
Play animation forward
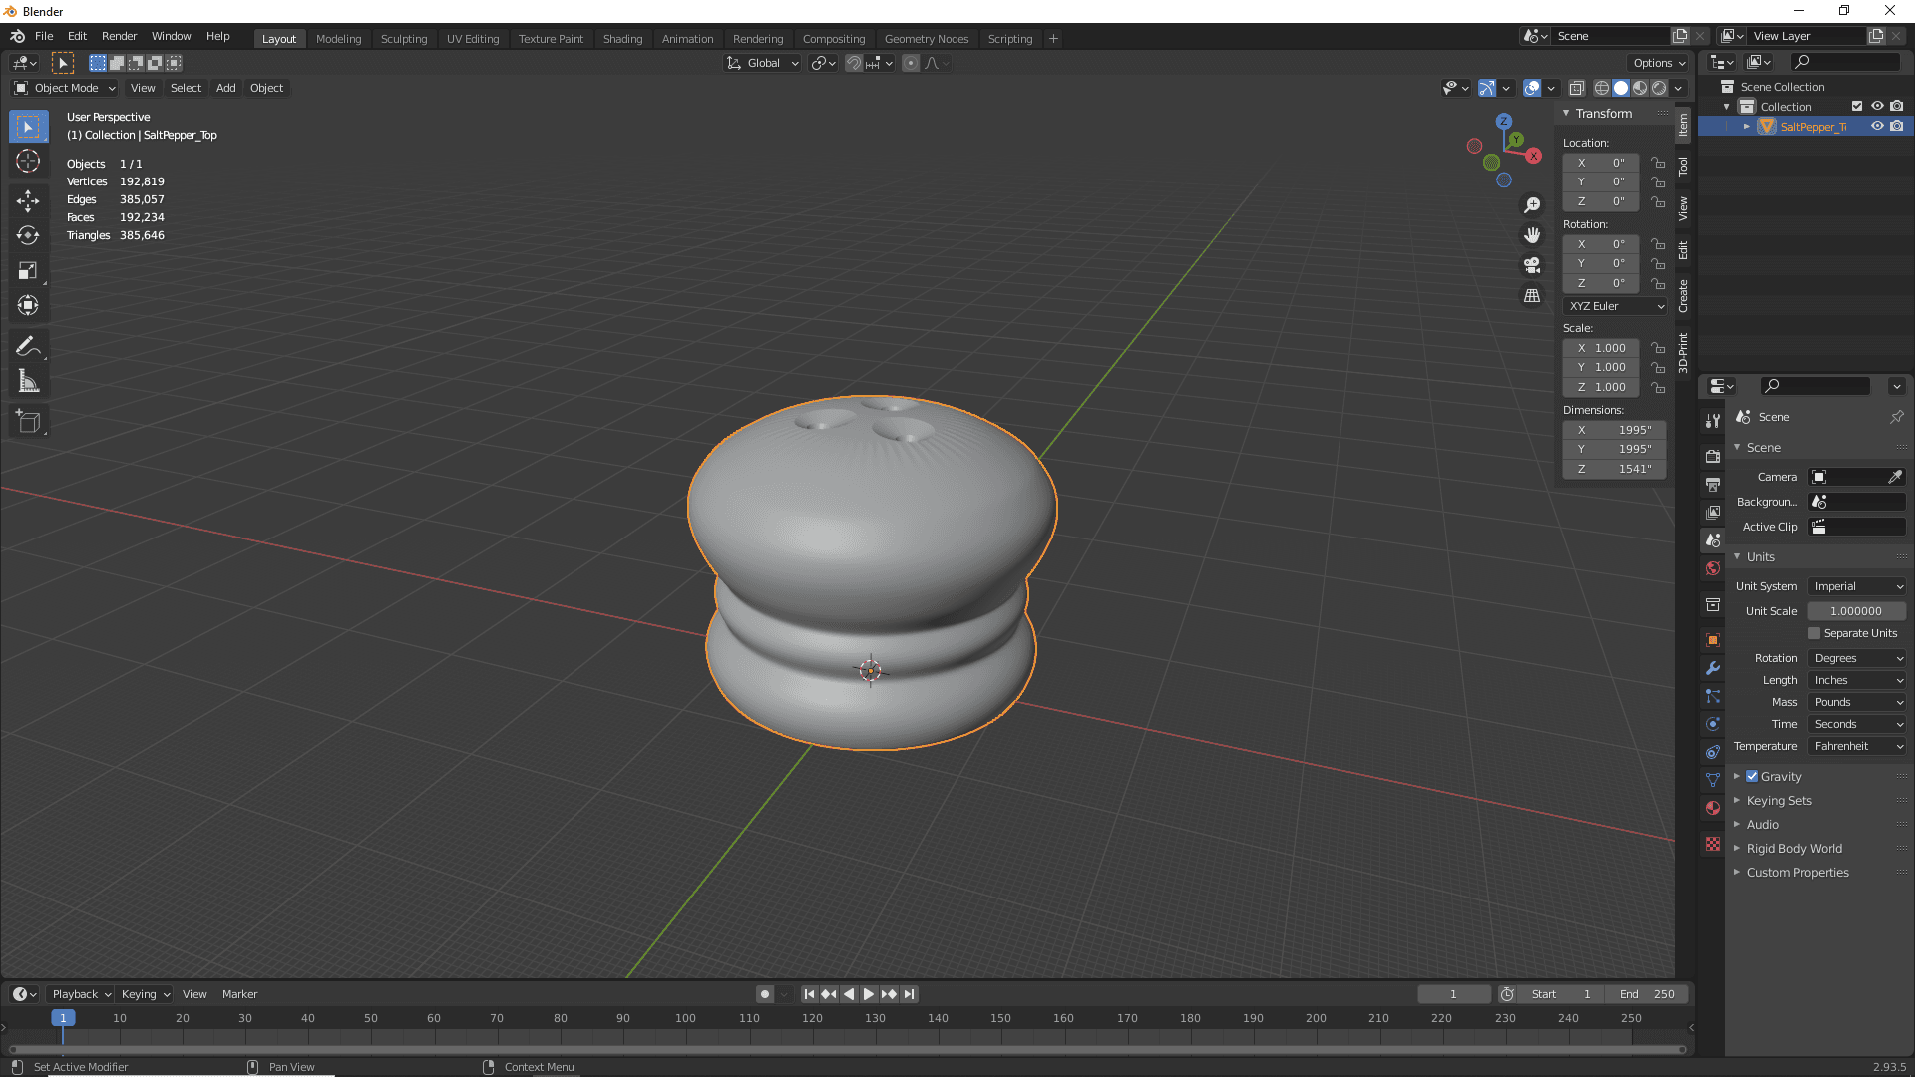[x=869, y=994]
